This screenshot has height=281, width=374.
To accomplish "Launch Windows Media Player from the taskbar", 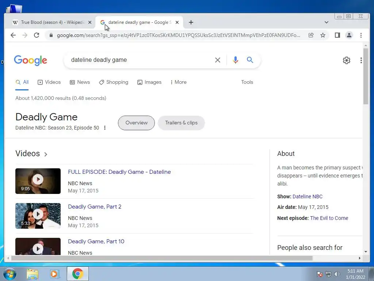I will [55, 274].
